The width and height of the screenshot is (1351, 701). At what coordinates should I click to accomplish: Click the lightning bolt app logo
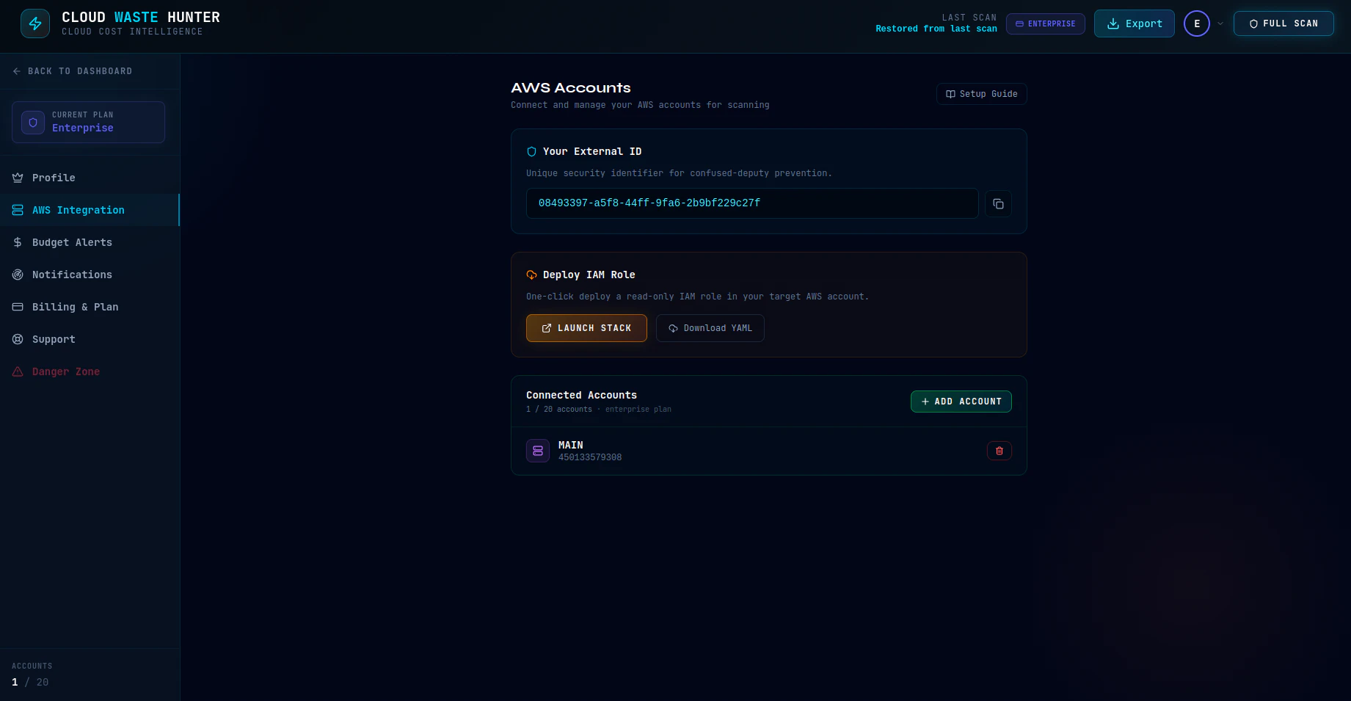[34, 23]
